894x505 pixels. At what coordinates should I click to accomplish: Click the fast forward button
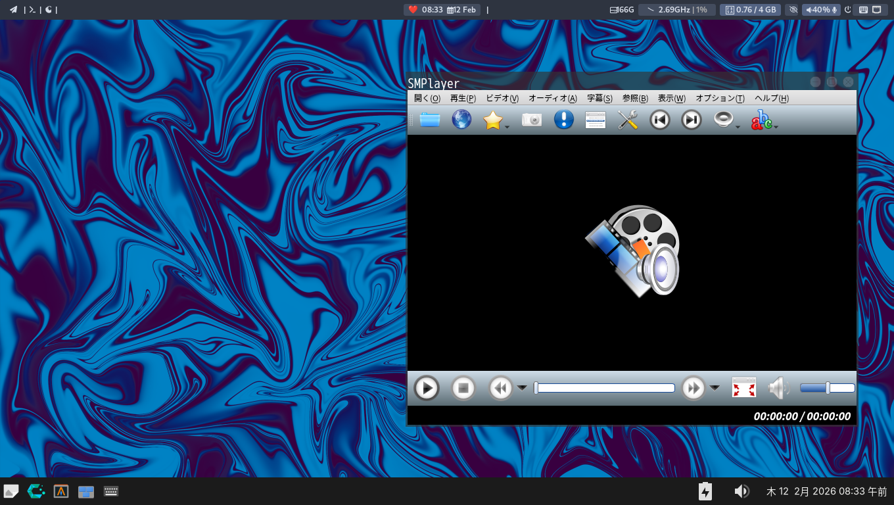point(694,388)
